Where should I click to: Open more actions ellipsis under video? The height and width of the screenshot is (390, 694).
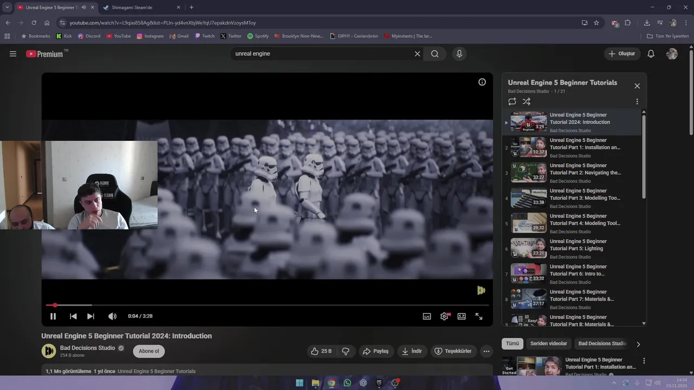(x=486, y=352)
